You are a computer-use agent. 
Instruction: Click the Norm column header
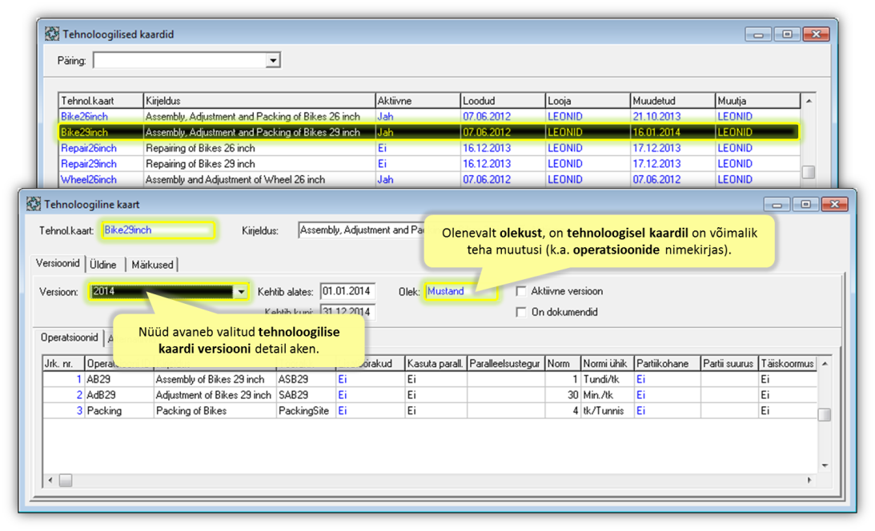[563, 364]
